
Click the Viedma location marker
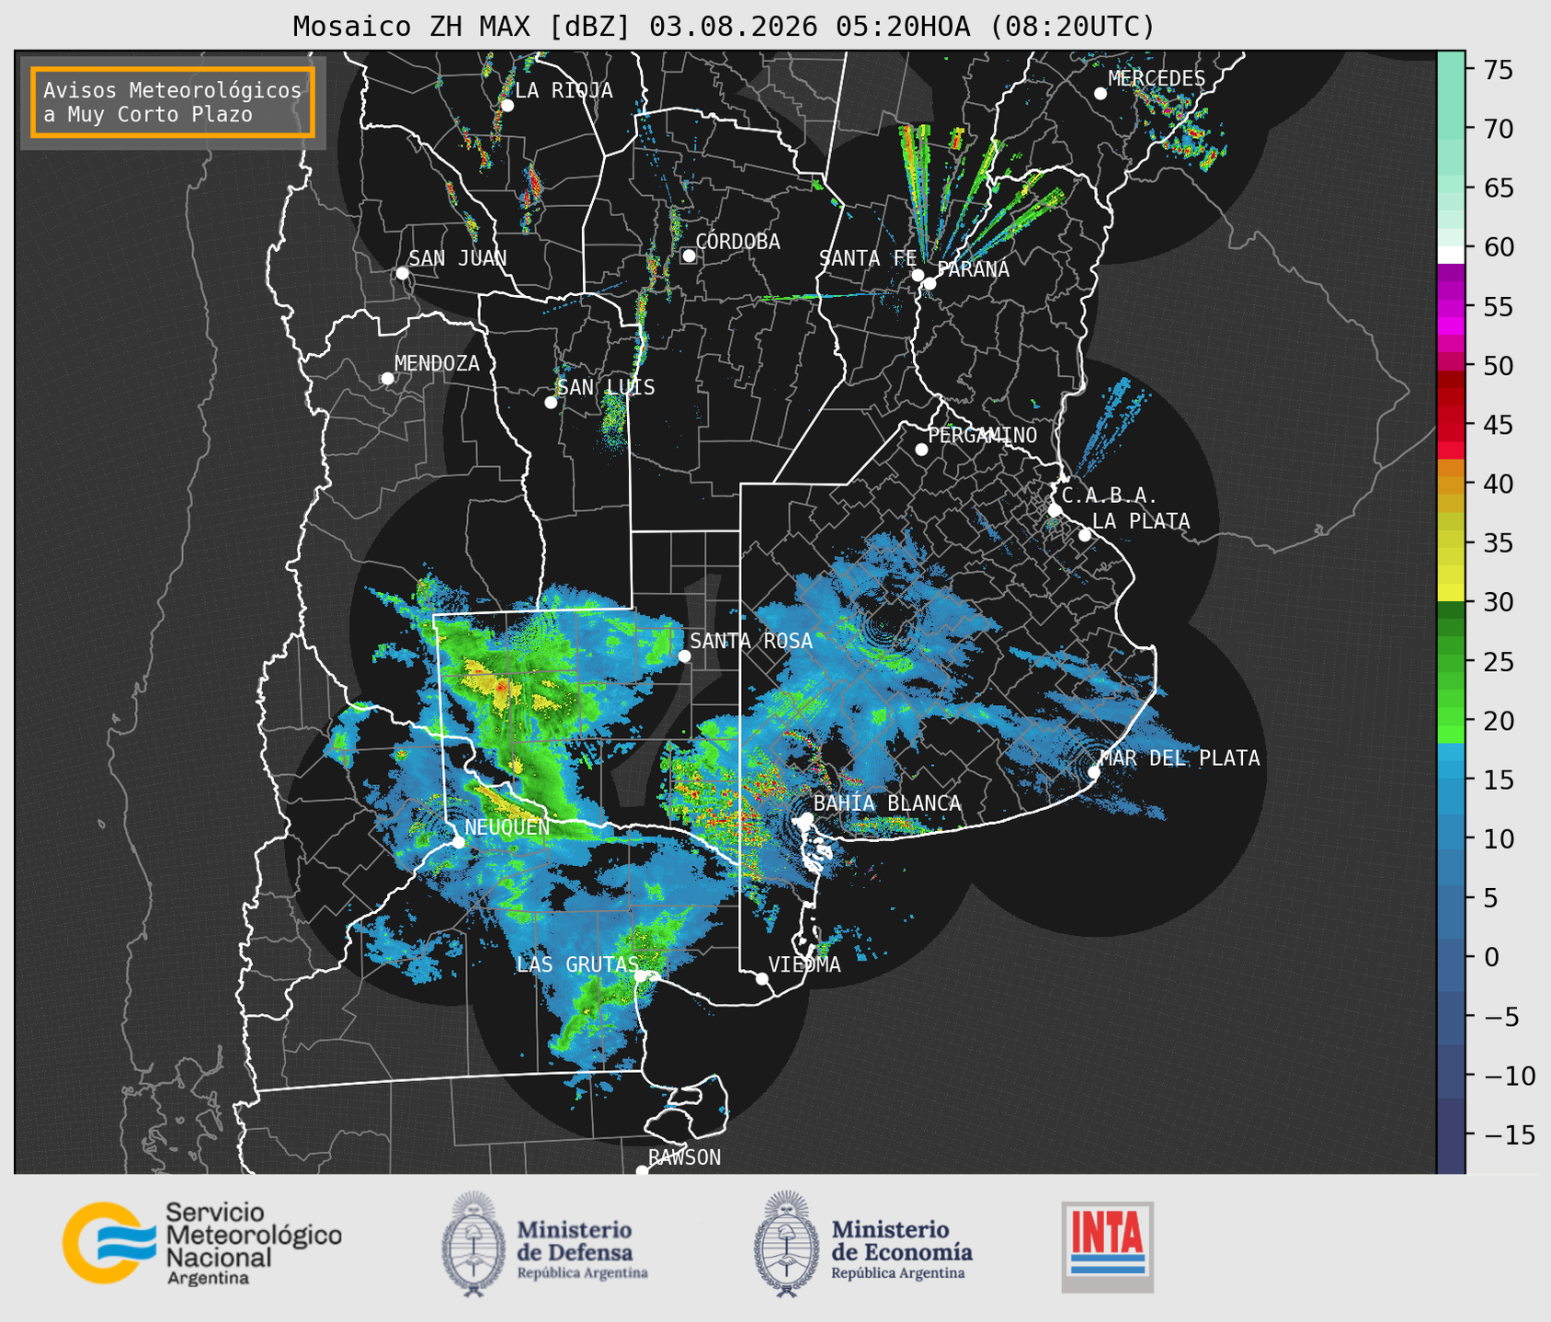tap(761, 978)
